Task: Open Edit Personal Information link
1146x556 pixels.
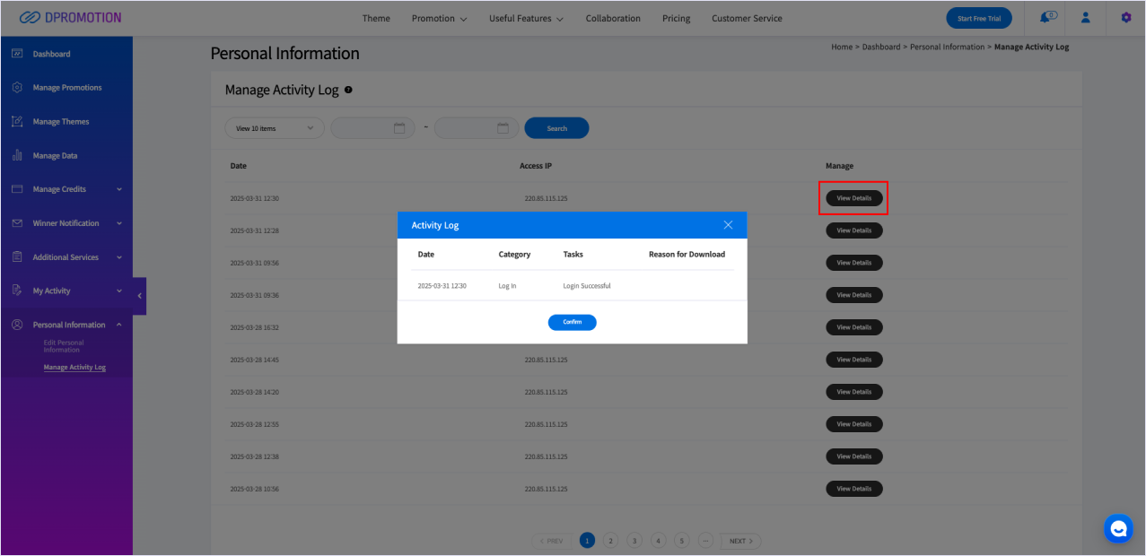Action: (64, 346)
